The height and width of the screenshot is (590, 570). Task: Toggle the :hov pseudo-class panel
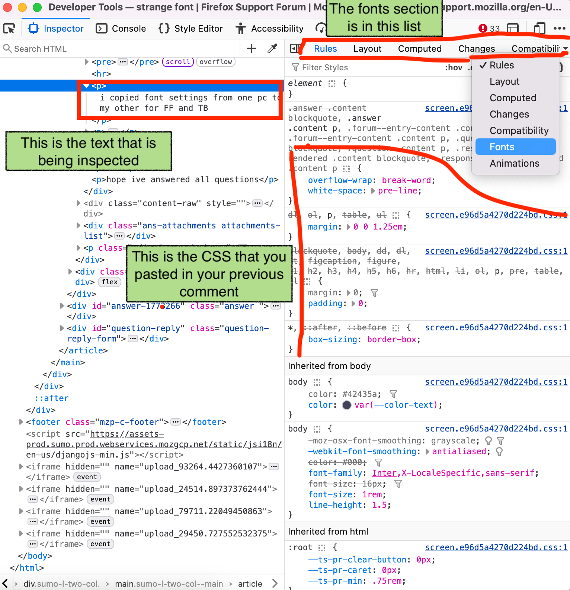[454, 67]
